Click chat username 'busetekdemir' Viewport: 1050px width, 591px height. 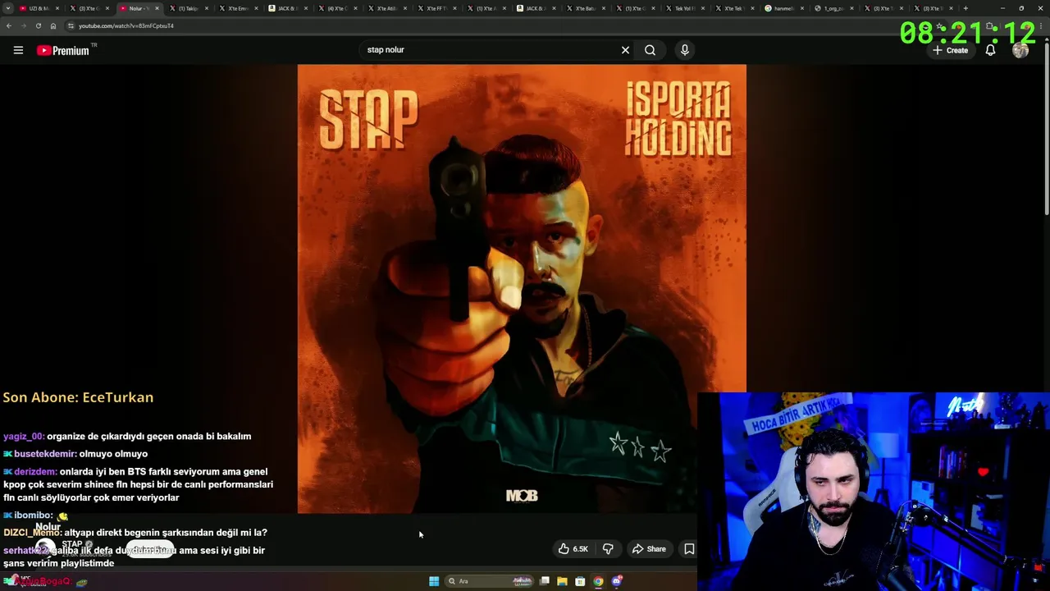pos(45,454)
